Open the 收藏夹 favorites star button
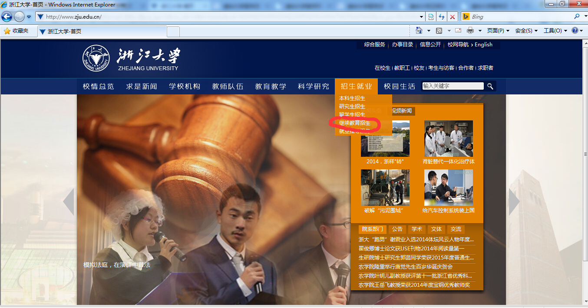The height and width of the screenshot is (308, 588). tap(16, 31)
